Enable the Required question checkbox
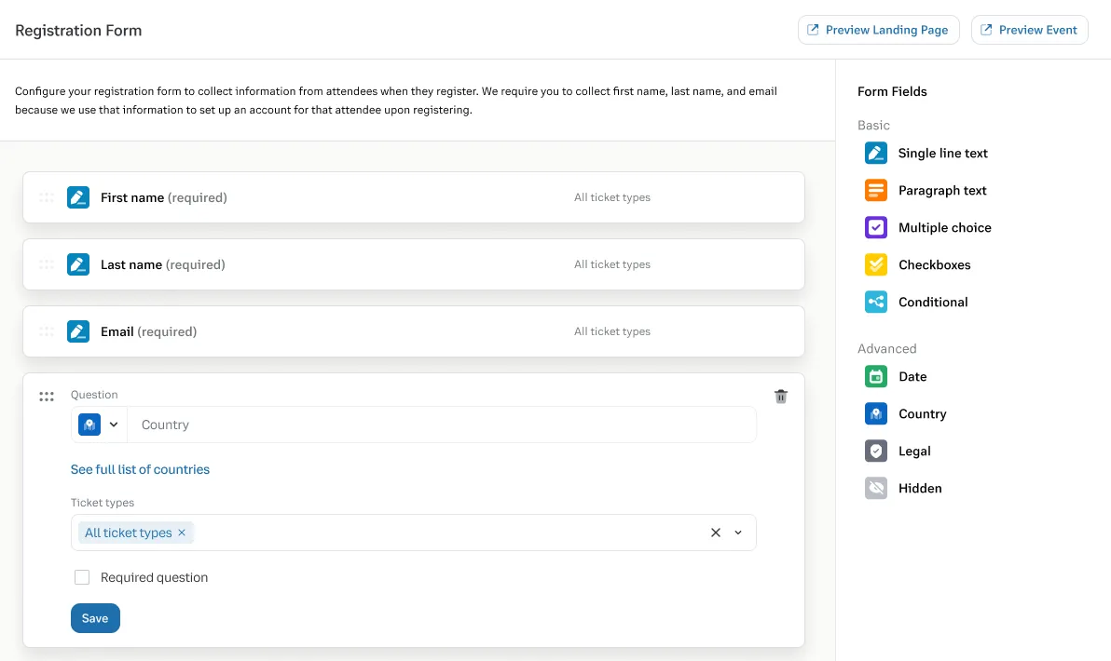Screen dimensions: 1111x661 [82, 577]
